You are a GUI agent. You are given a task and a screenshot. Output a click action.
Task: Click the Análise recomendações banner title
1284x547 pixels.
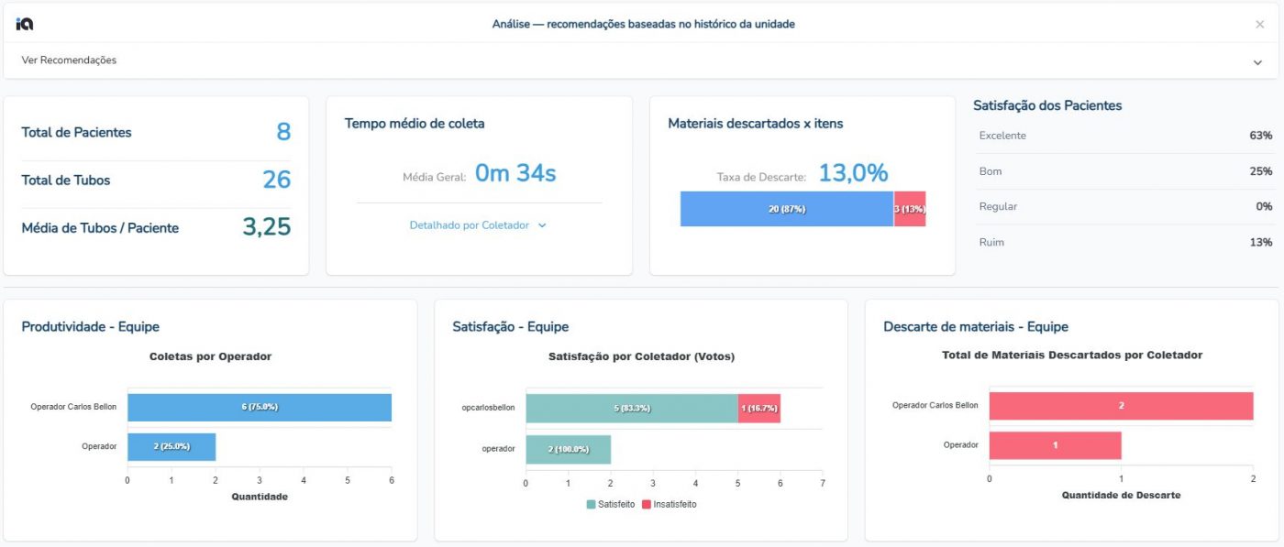(x=643, y=24)
